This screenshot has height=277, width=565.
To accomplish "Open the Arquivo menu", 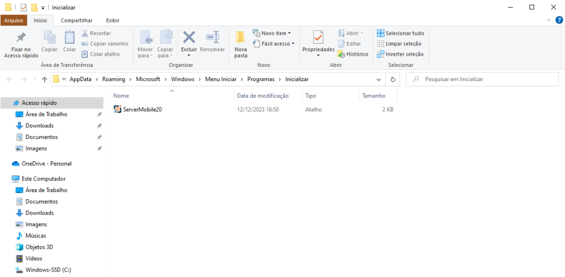I will pos(13,20).
